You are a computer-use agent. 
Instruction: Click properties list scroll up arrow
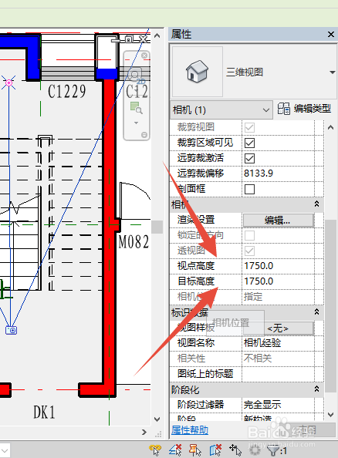[x=331, y=127]
